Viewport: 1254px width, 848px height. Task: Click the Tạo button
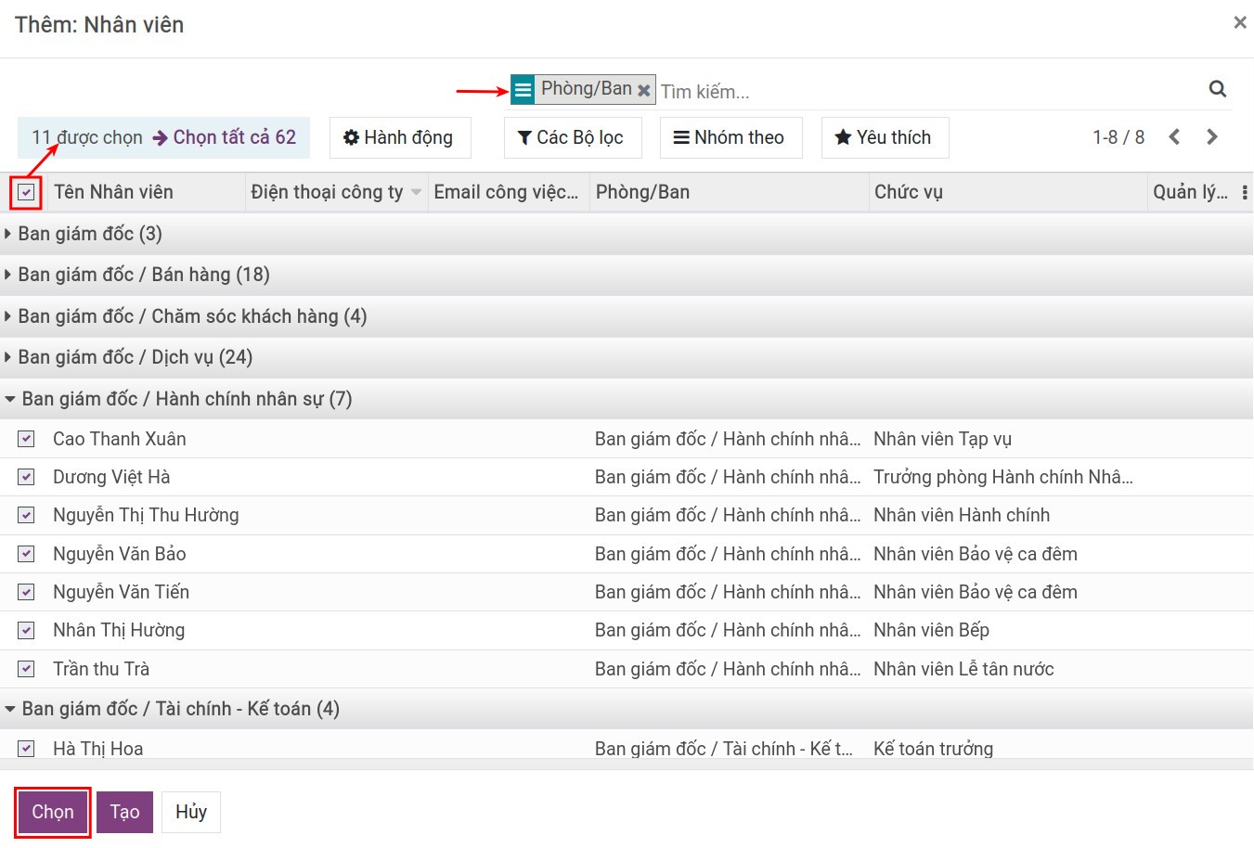click(x=125, y=812)
